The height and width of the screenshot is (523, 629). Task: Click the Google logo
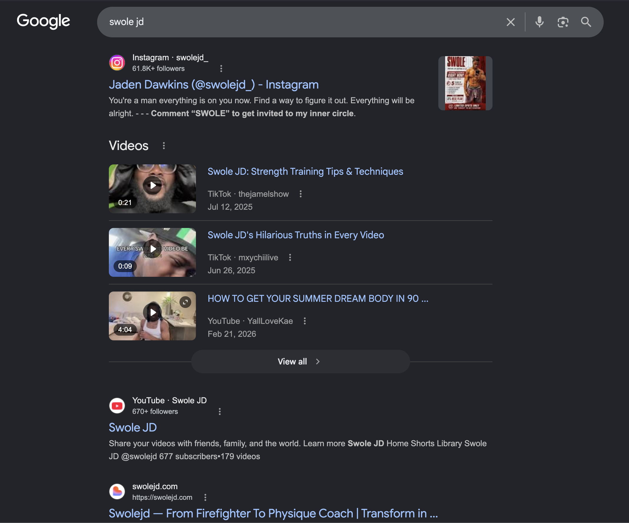(44, 21)
